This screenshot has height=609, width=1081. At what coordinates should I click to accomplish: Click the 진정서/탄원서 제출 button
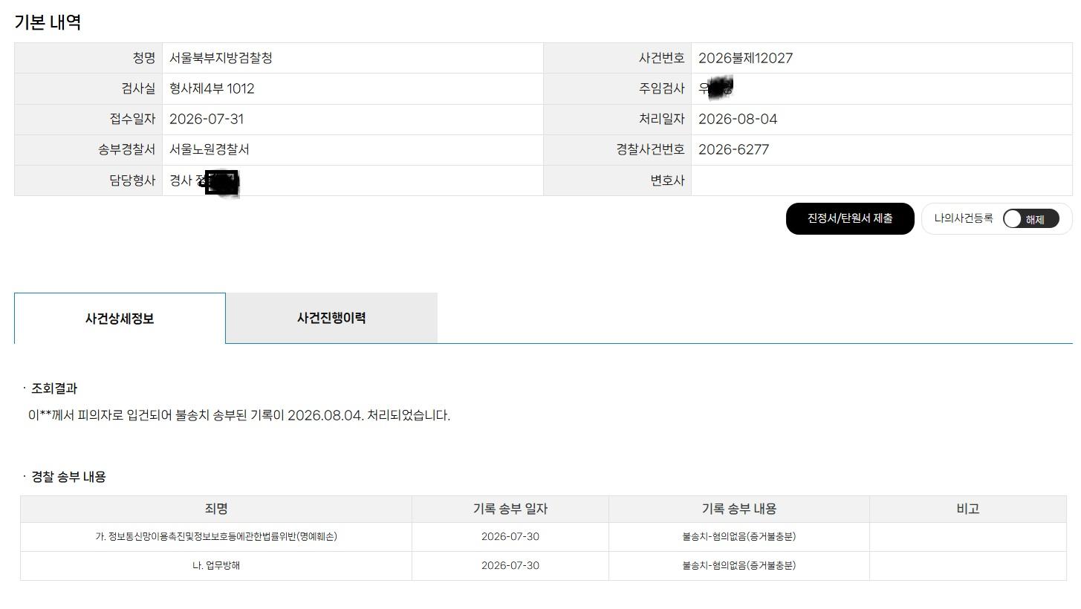click(x=850, y=218)
